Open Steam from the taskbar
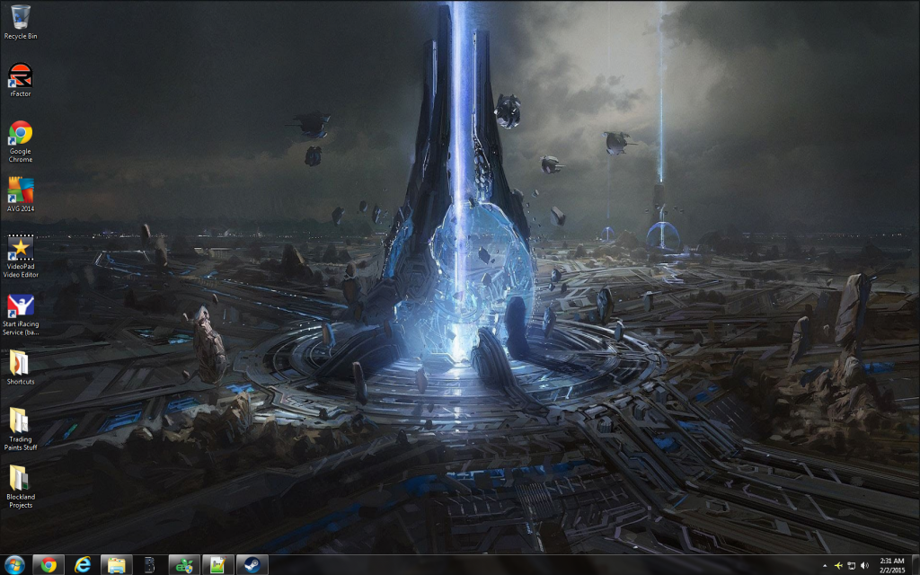The height and width of the screenshot is (575, 920). pos(252,565)
